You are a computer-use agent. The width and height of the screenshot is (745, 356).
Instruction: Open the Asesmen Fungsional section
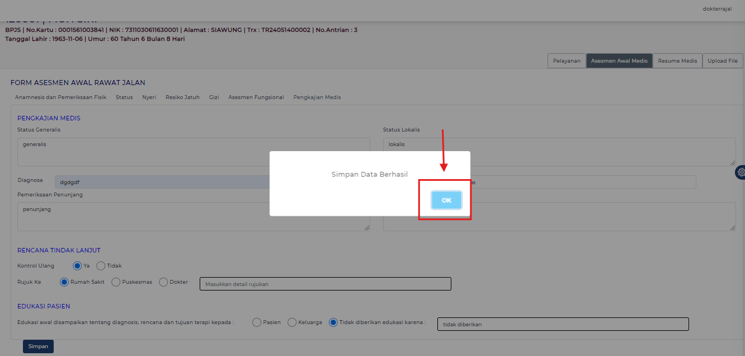pos(256,97)
